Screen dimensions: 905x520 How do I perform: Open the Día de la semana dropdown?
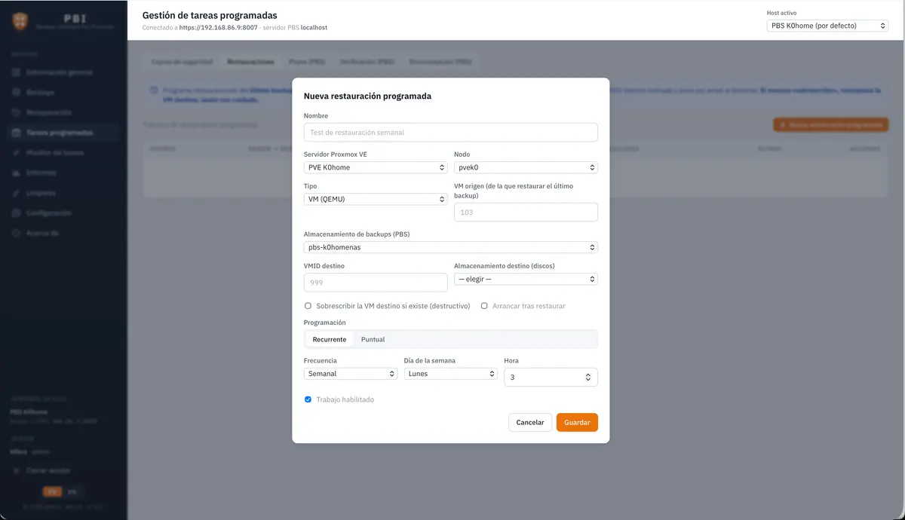click(450, 374)
